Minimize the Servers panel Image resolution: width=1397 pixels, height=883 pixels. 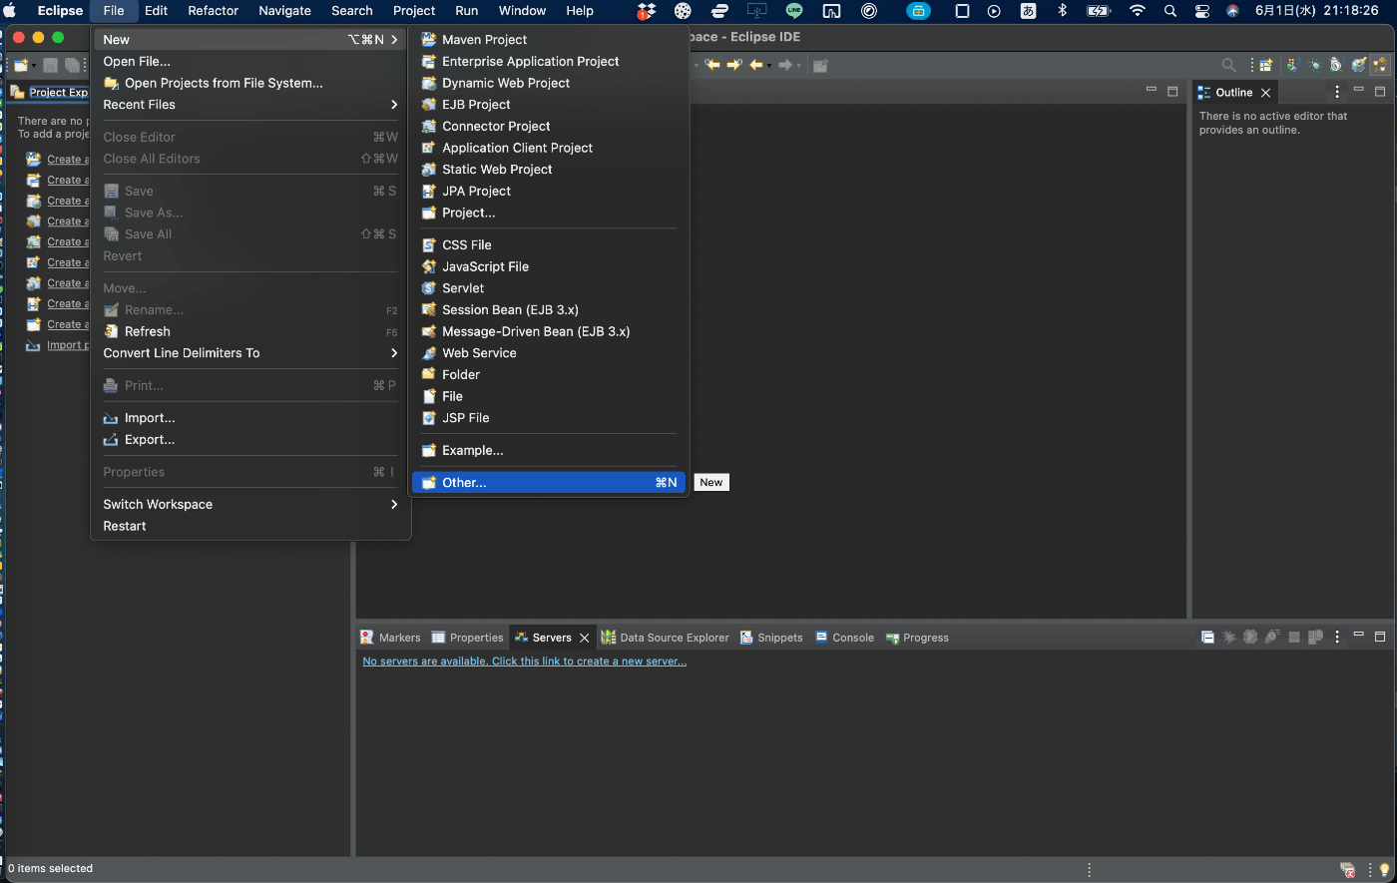(1358, 636)
